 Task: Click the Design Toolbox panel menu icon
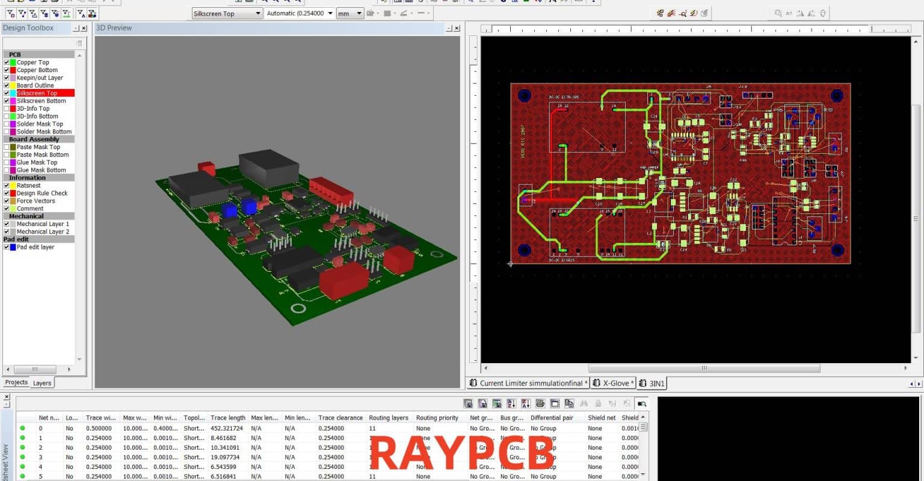79,43
